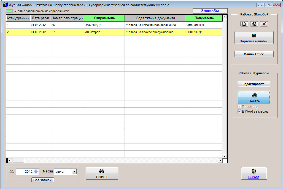Click internal number 2 cell
The image size is (283, 189).
pos(18,32)
